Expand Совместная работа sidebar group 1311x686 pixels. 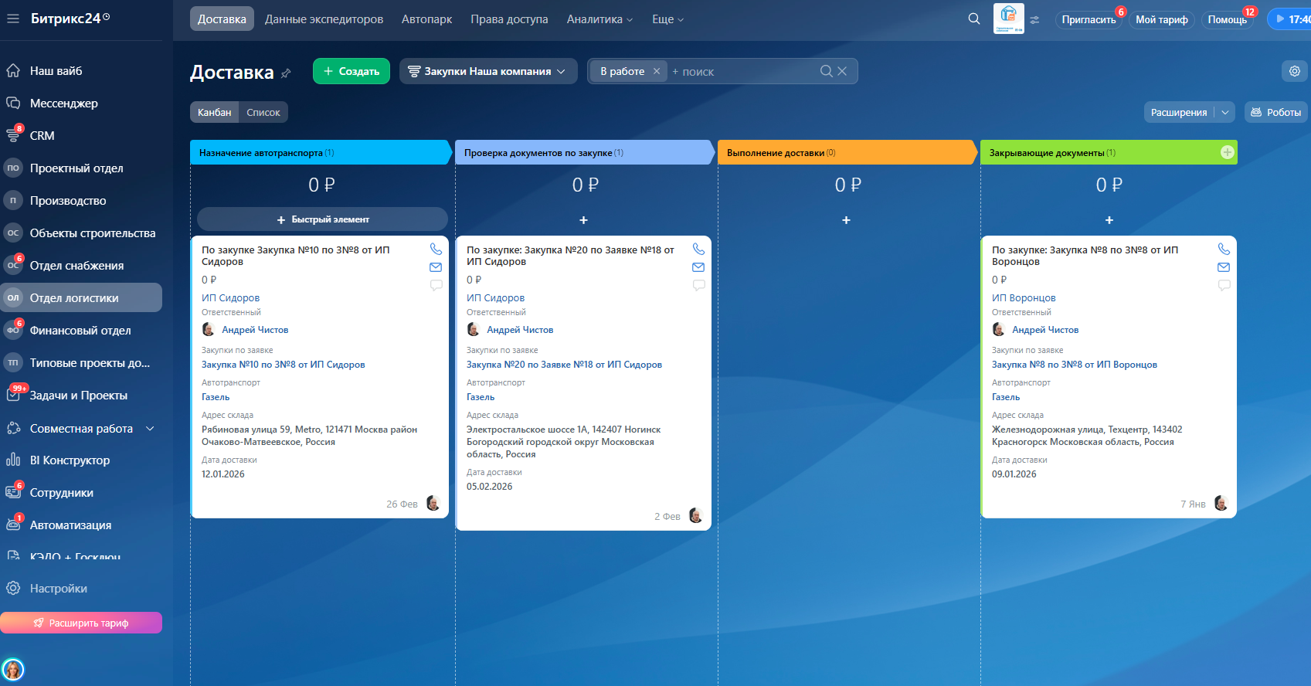(x=150, y=429)
